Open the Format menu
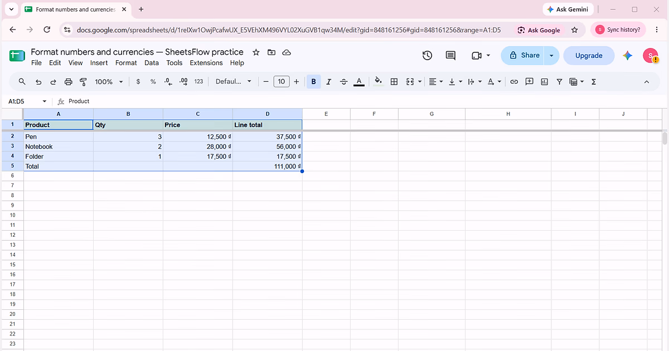Image resolution: width=669 pixels, height=351 pixels. point(126,63)
